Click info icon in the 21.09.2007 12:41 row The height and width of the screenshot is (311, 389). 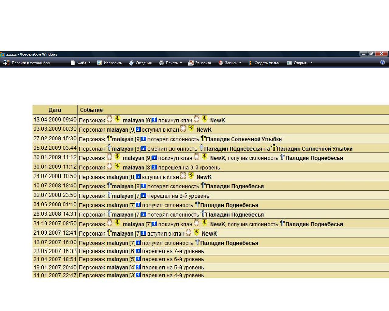144,233
